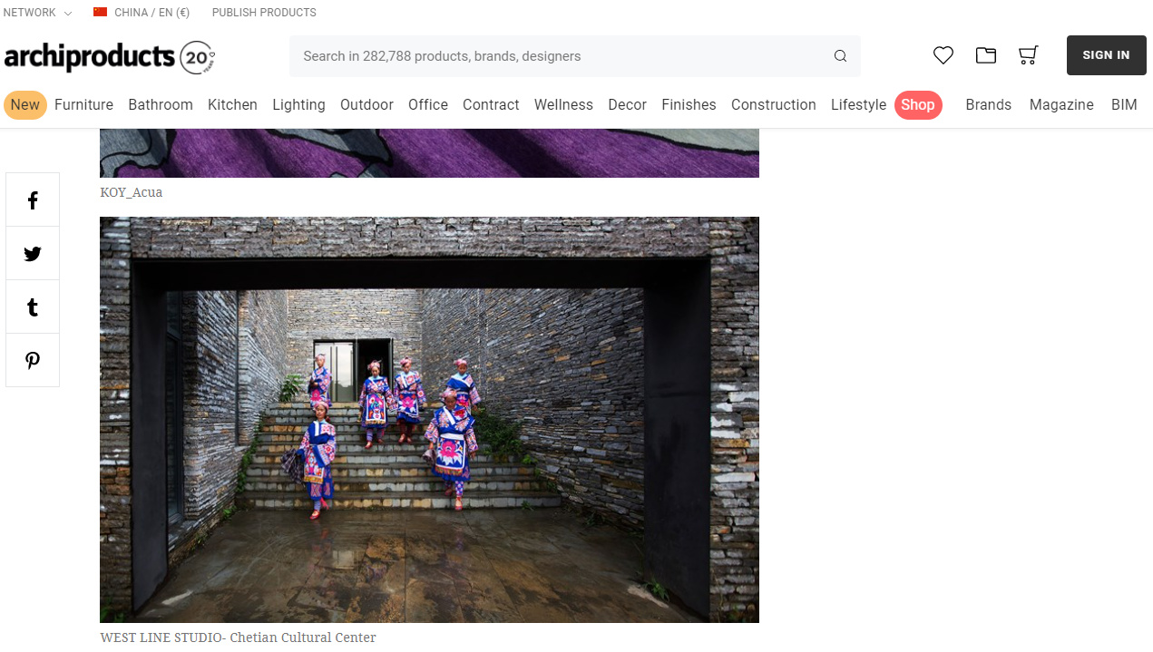This screenshot has width=1153, height=652.
Task: Open the Furniture category menu
Action: coord(83,105)
